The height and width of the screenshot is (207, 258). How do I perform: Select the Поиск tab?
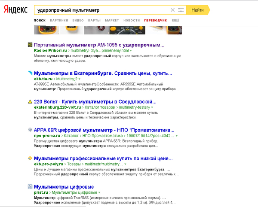coord(40,20)
